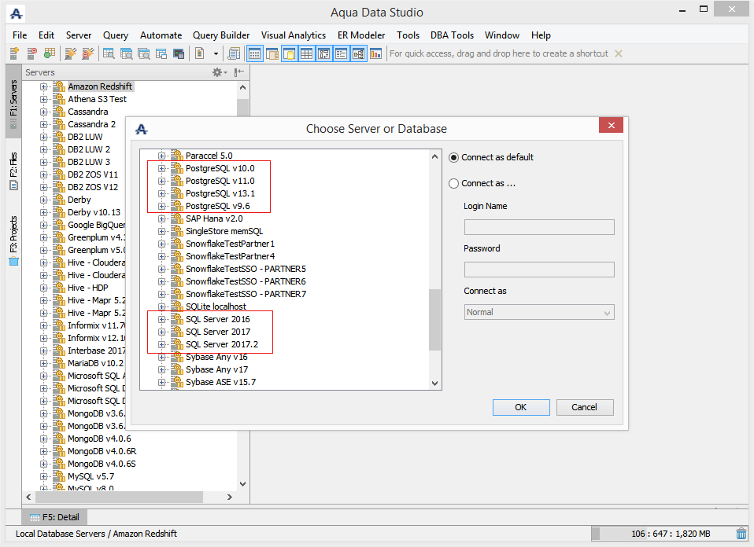
Task: Click the Login Name input field
Action: [539, 227]
